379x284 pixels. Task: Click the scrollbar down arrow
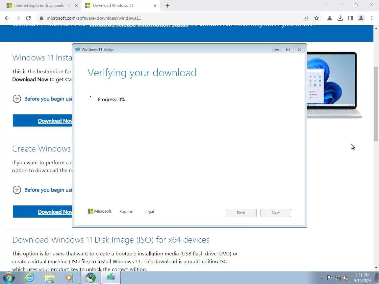[x=376, y=268]
